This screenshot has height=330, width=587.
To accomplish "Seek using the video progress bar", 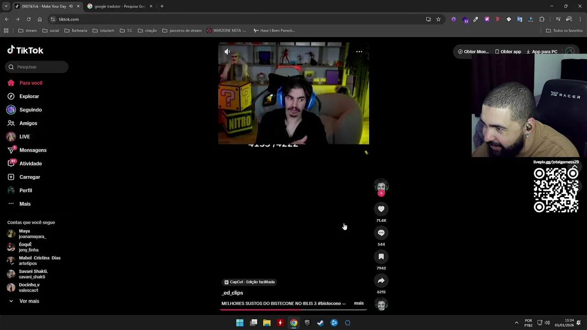I will coord(293,309).
